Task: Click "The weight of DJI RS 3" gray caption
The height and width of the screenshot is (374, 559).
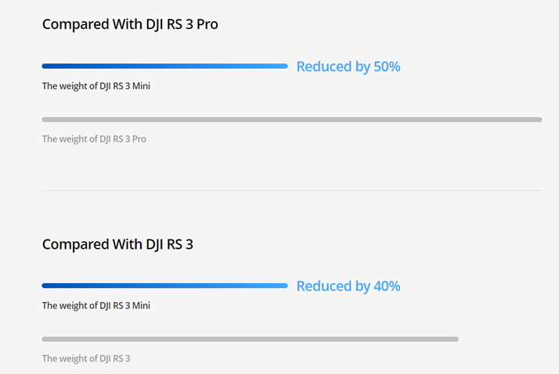Action: point(86,358)
